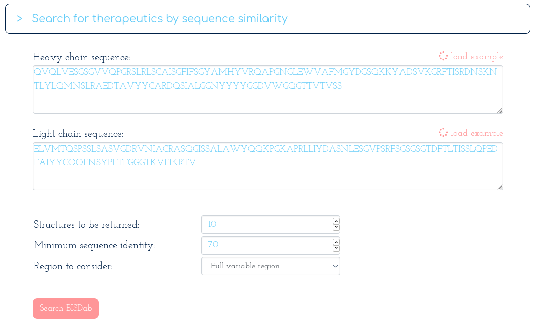This screenshot has width=536, height=326.
Task: Decrease structures to be returned value
Action: [x=336, y=227]
